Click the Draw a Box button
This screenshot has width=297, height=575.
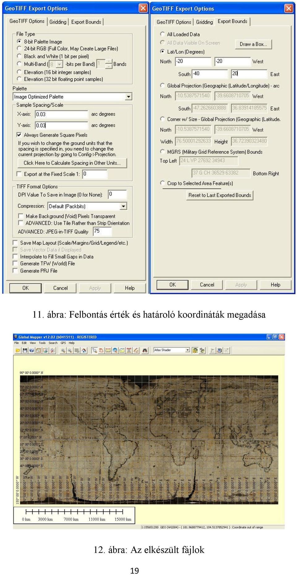253,44
